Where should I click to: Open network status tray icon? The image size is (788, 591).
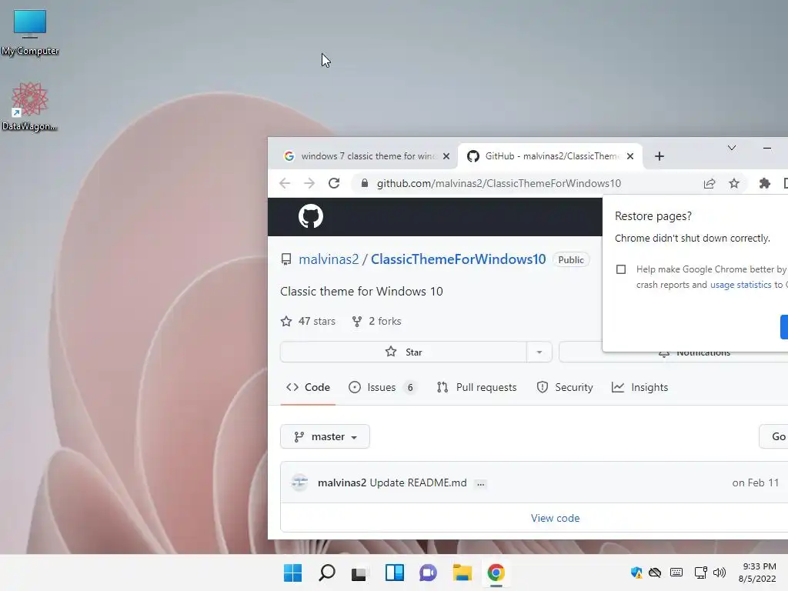point(700,573)
